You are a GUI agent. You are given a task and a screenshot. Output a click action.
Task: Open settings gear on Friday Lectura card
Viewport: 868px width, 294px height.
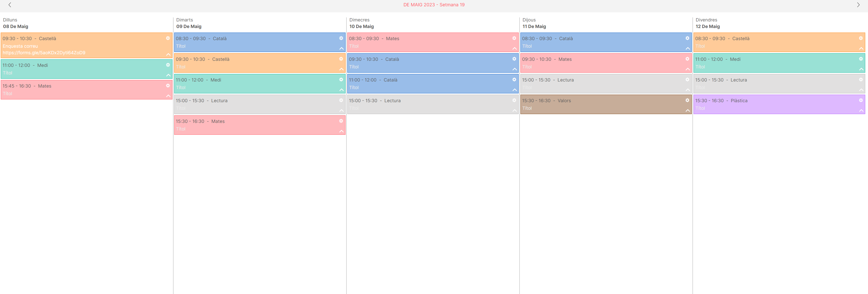point(861,79)
